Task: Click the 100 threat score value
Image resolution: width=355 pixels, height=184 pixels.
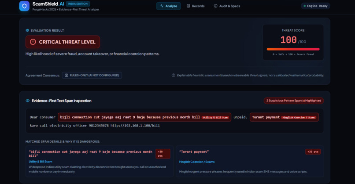Action: (288, 40)
